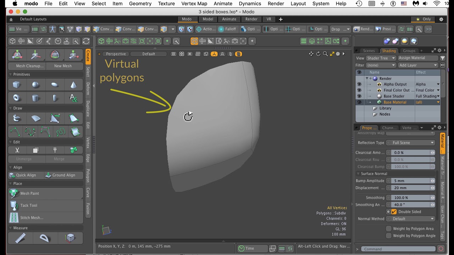Click the Command input field

[x=398, y=249]
